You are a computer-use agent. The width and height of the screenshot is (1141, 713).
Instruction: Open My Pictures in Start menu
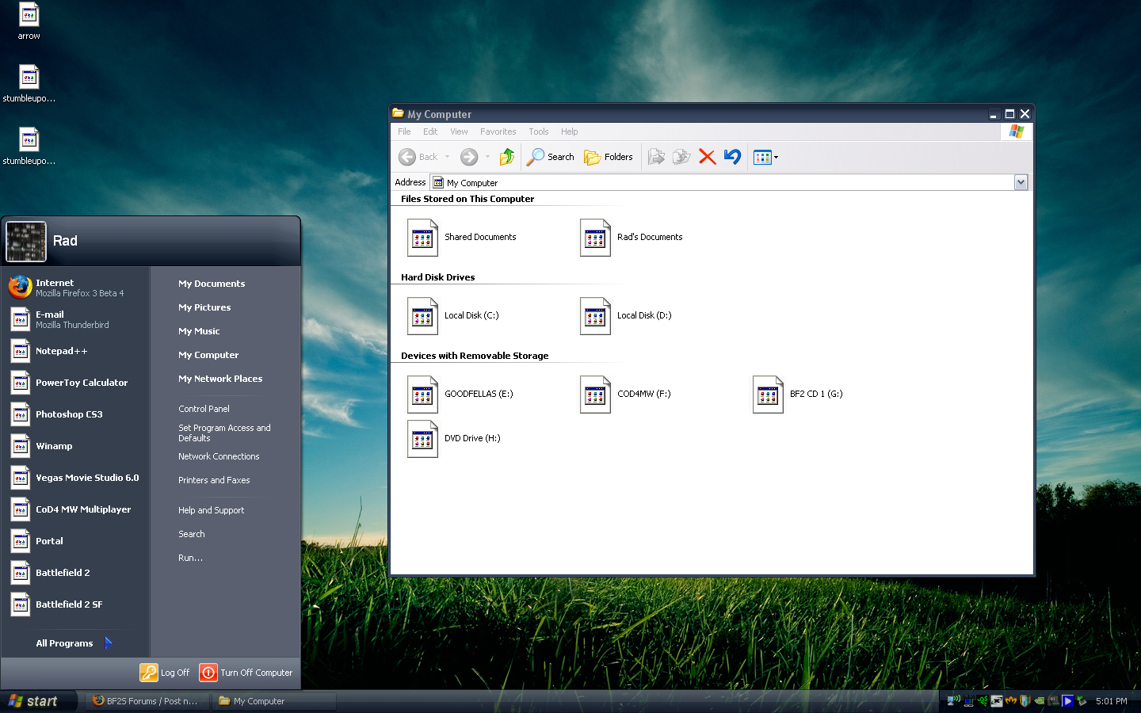(204, 307)
